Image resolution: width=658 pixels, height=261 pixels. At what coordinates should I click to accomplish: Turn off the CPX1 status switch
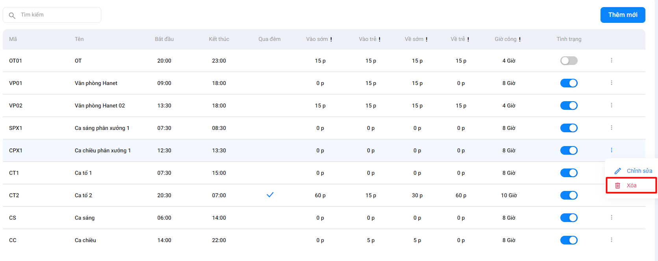click(569, 150)
